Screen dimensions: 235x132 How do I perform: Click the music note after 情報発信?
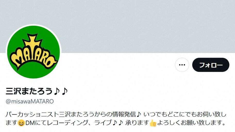click(x=139, y=115)
